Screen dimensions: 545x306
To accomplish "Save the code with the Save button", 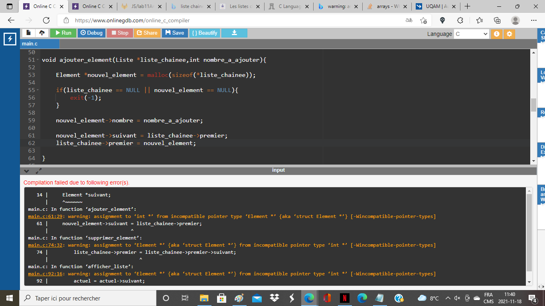I will [x=175, y=33].
